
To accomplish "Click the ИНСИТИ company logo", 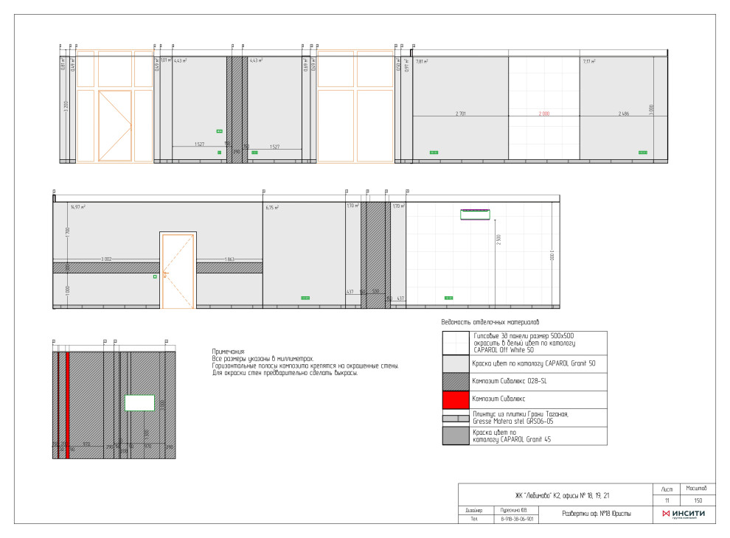I will (x=683, y=513).
